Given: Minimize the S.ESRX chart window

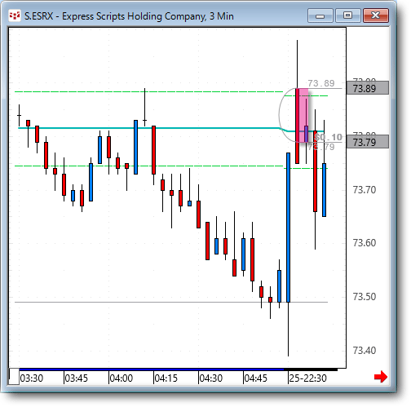Looking at the screenshot, I should point(320,15).
